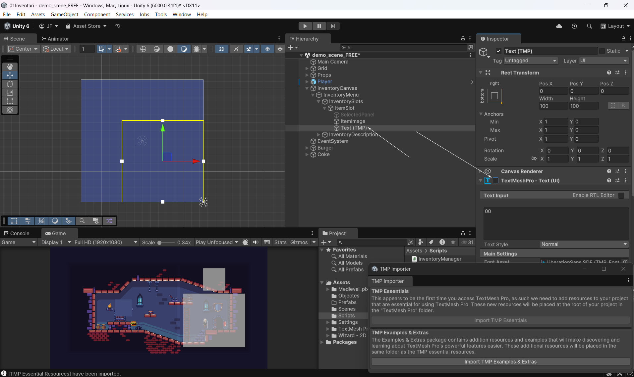
Task: Select the Rect tool in scene toolbar
Action: [x=10, y=101]
